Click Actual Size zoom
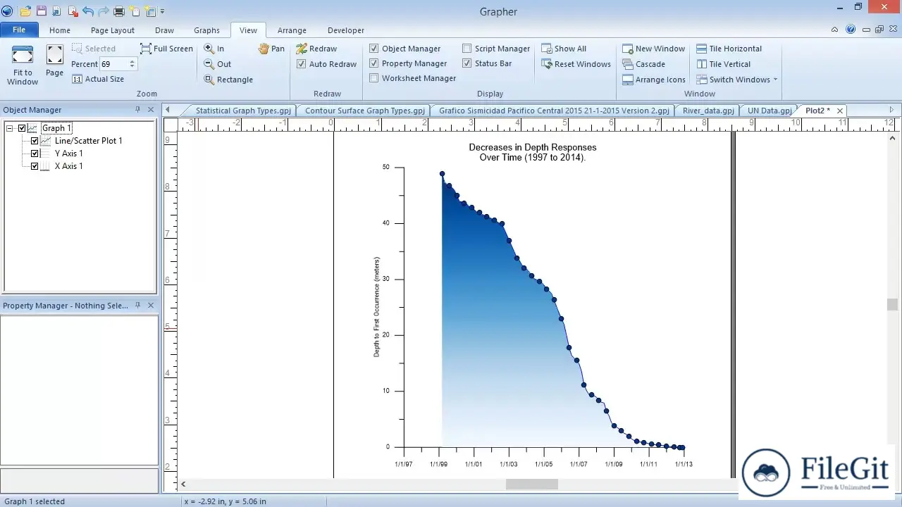Screen dimensions: 902x507 [x=98, y=79]
